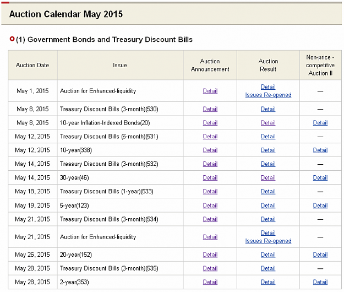This screenshot has width=344, height=292.
Task: Open Result Detail for 10-year Inflation-Indexed Bonds(20)
Action: pyautogui.click(x=268, y=123)
